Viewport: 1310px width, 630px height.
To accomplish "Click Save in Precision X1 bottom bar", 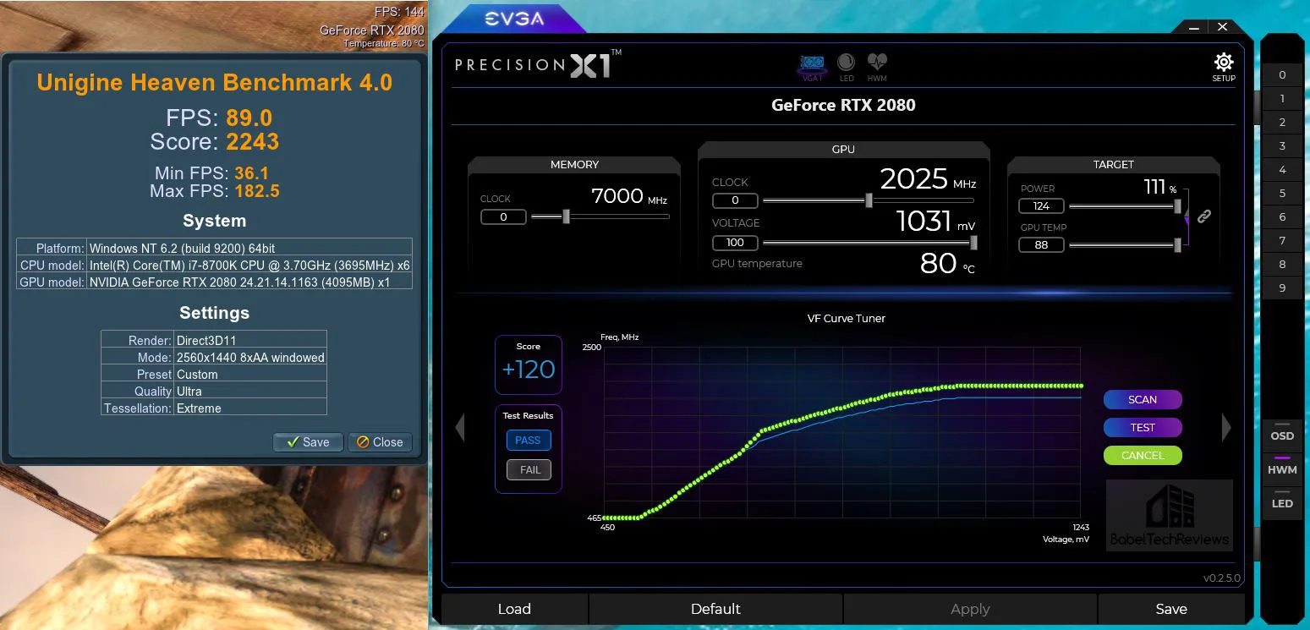I will click(x=1171, y=609).
